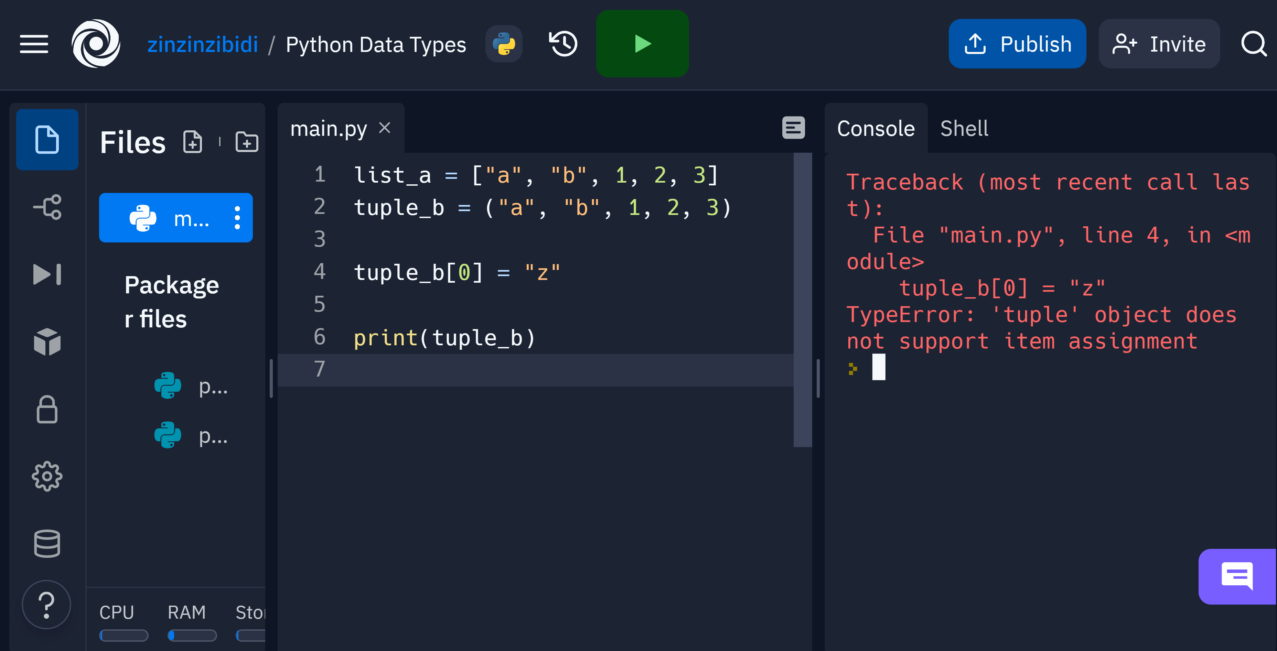Screen dimensions: 1277x651
Task: Open the Database sidebar icon
Action: tap(47, 543)
